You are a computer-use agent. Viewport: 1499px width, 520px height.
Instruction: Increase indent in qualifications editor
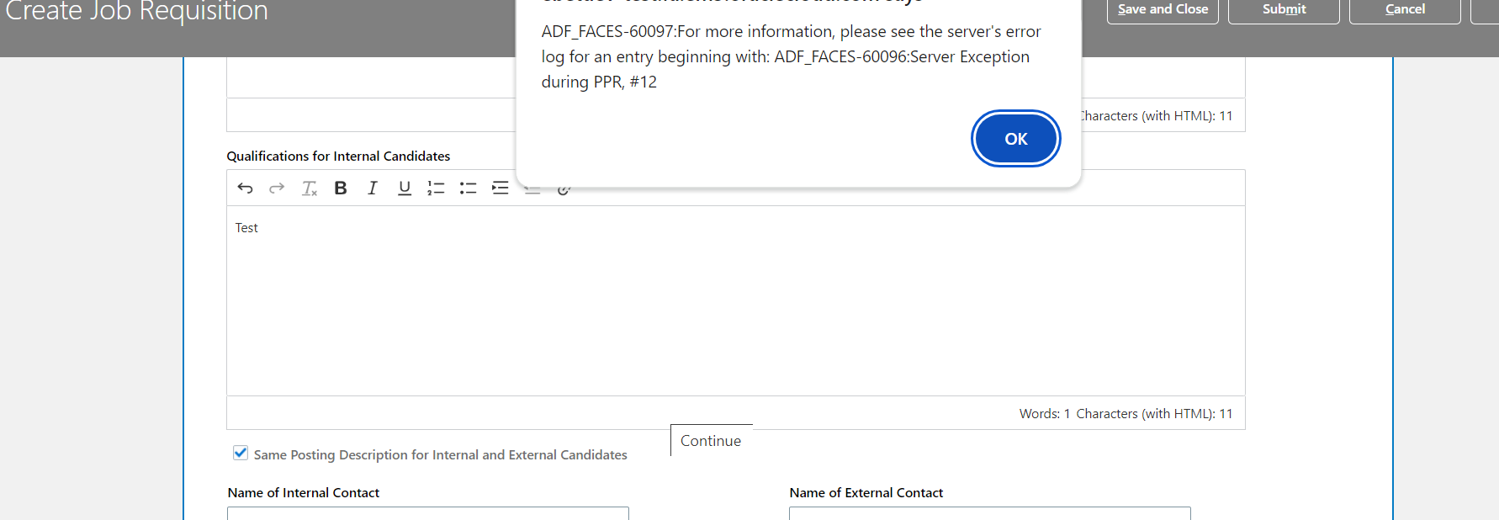[500, 188]
